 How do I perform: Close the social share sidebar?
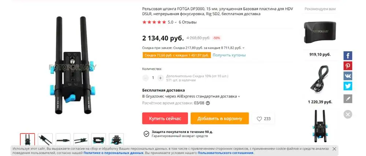(348, 114)
